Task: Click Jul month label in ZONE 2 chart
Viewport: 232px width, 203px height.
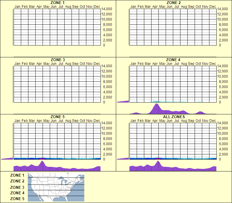Action: pyautogui.click(x=176, y=7)
